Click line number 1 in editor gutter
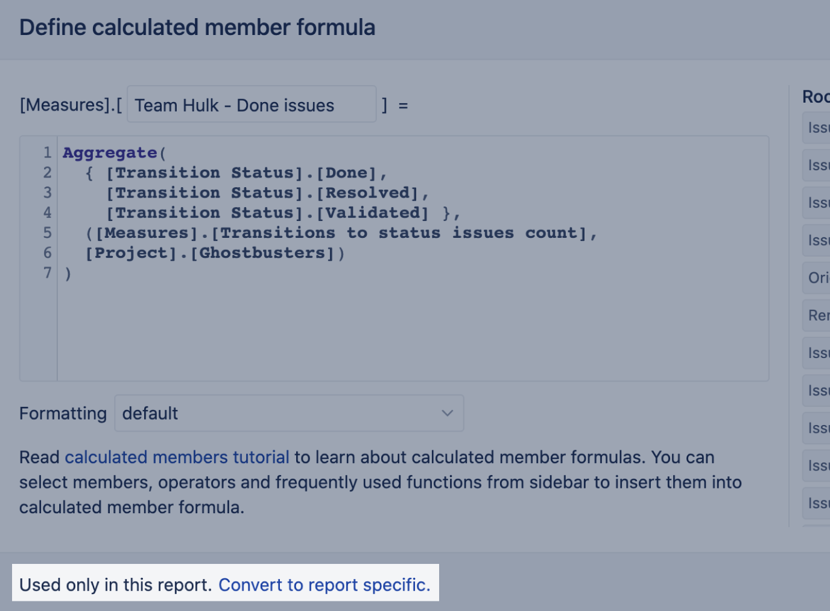The width and height of the screenshot is (830, 611). point(47,153)
